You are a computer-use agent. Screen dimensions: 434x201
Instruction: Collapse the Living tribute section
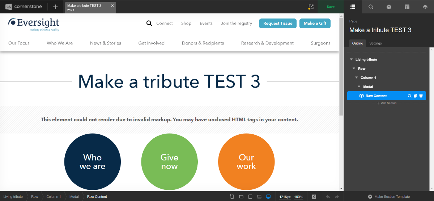pyautogui.click(x=351, y=59)
